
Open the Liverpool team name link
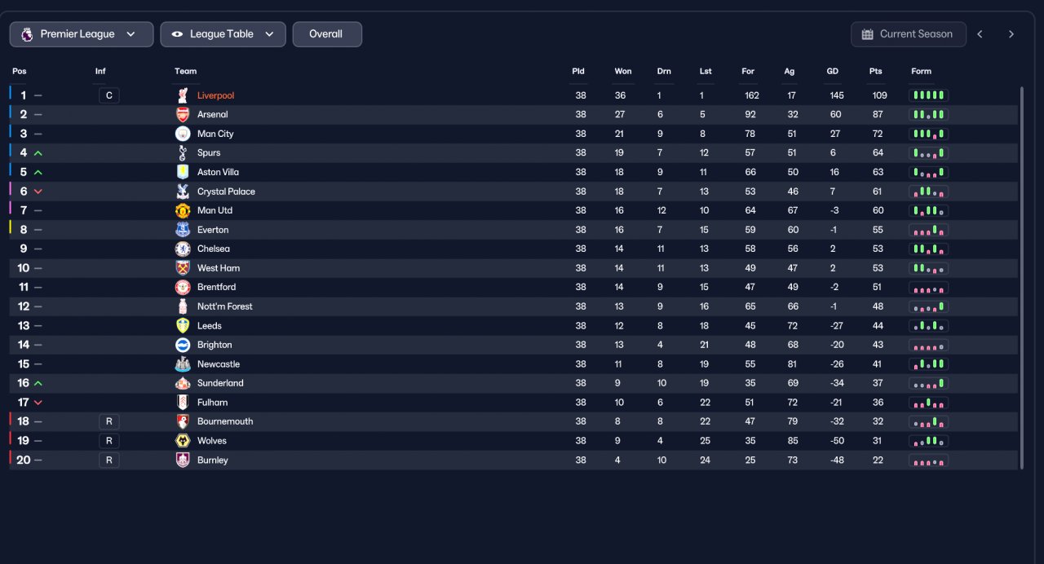(x=215, y=95)
